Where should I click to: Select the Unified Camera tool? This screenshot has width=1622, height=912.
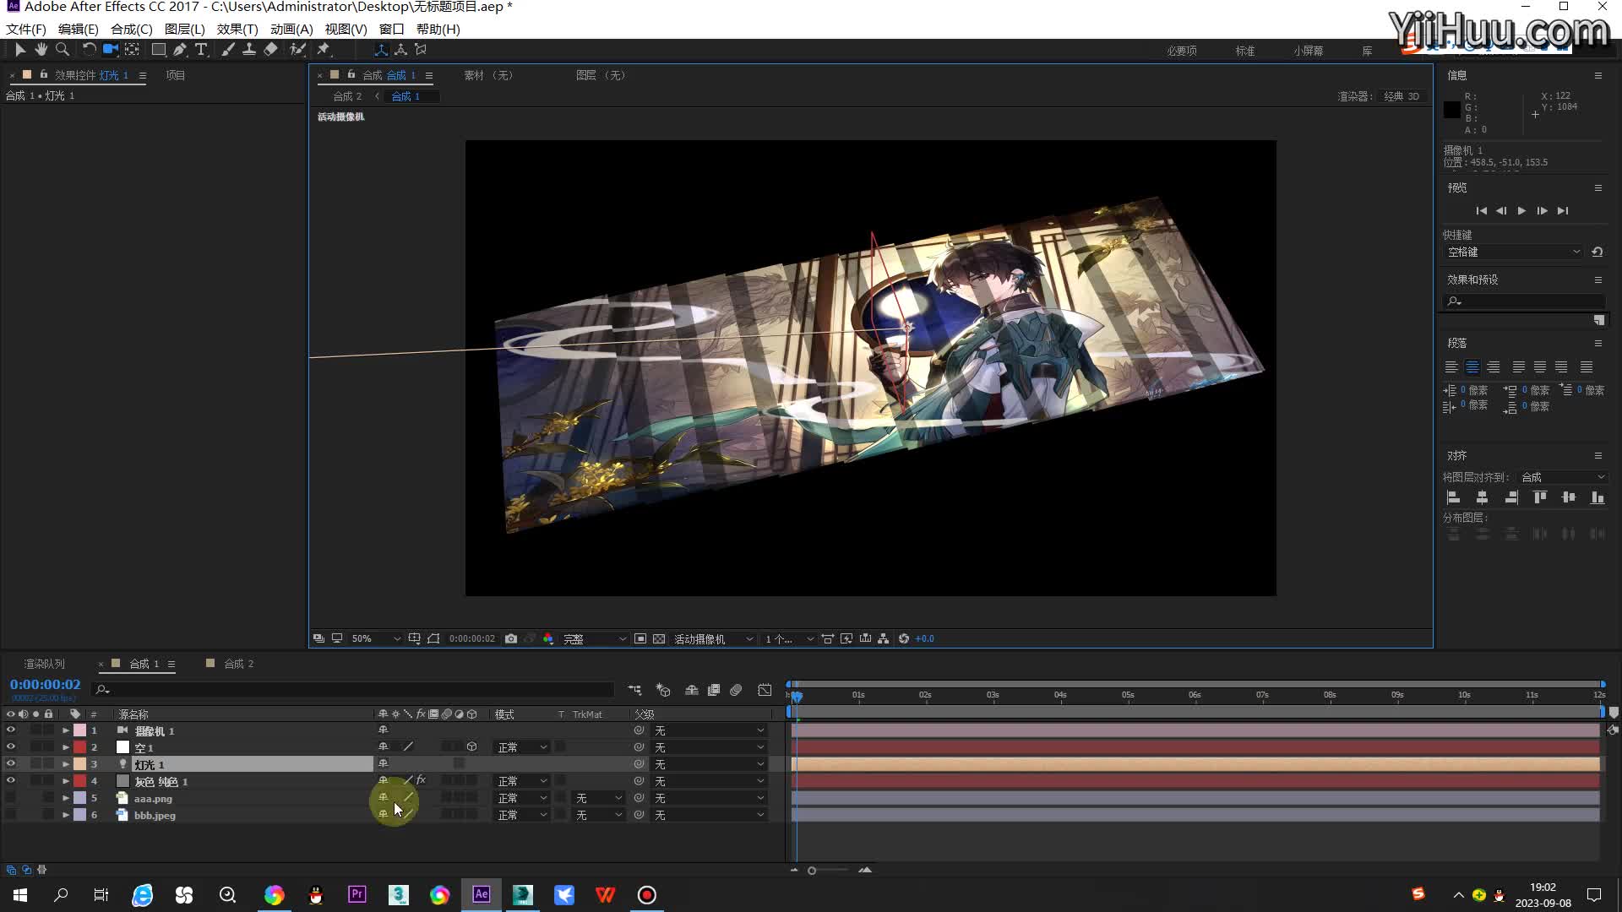coord(110,50)
